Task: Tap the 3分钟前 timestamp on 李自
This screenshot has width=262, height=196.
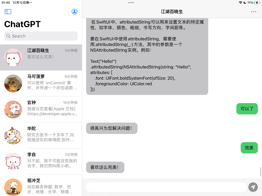Action: (x=71, y=154)
